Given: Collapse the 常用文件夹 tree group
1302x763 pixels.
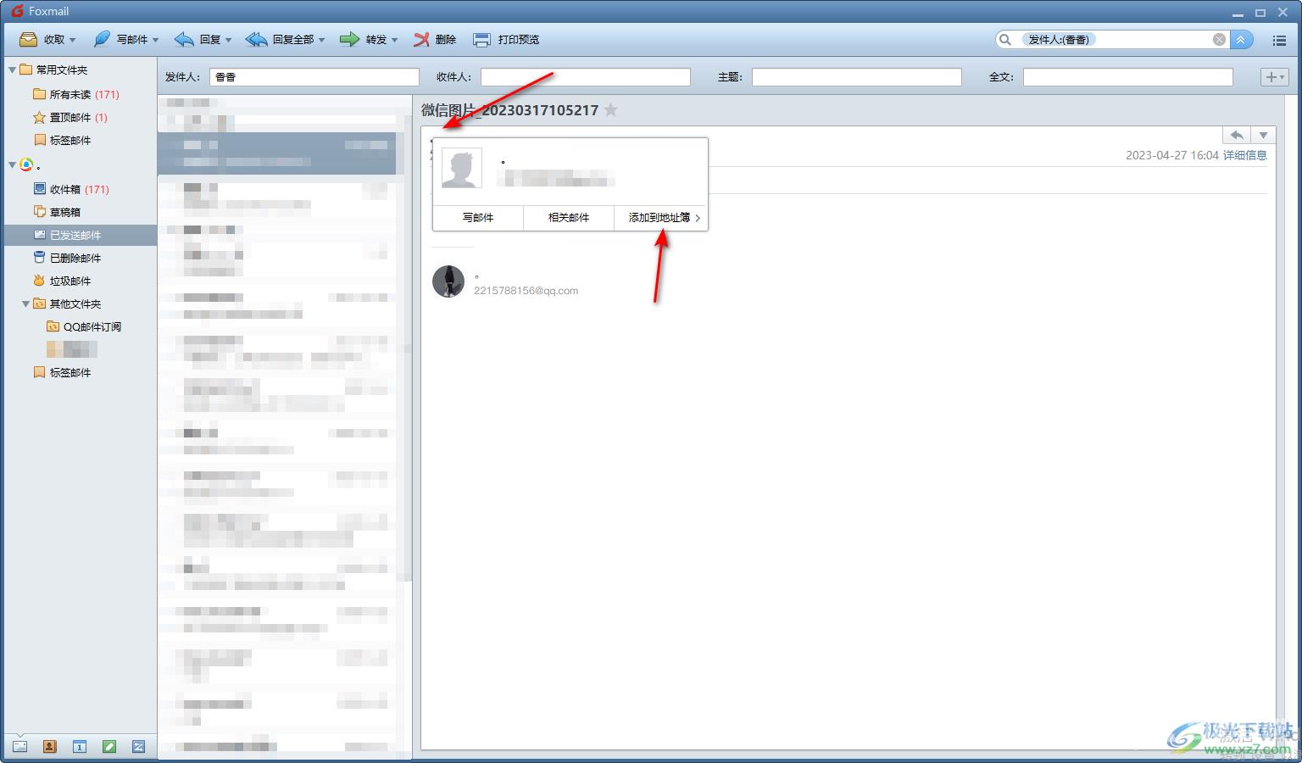Looking at the screenshot, I should pos(12,70).
